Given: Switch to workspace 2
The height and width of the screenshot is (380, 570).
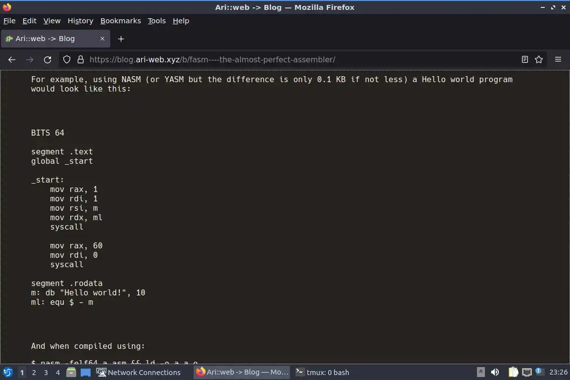Looking at the screenshot, I should coord(34,373).
